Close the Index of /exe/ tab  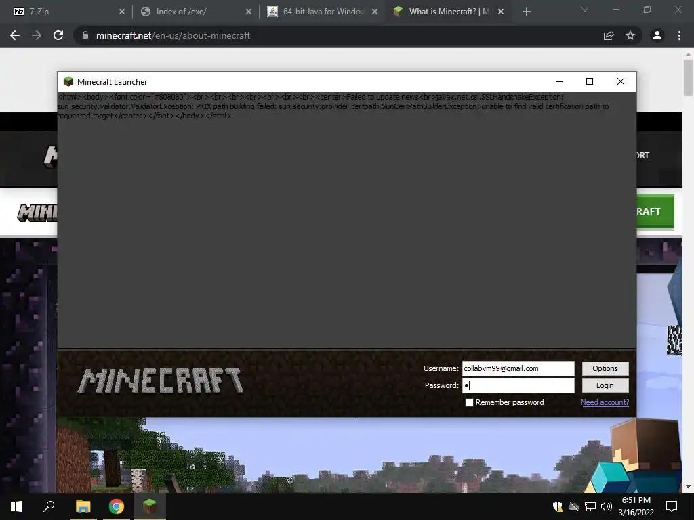[248, 12]
